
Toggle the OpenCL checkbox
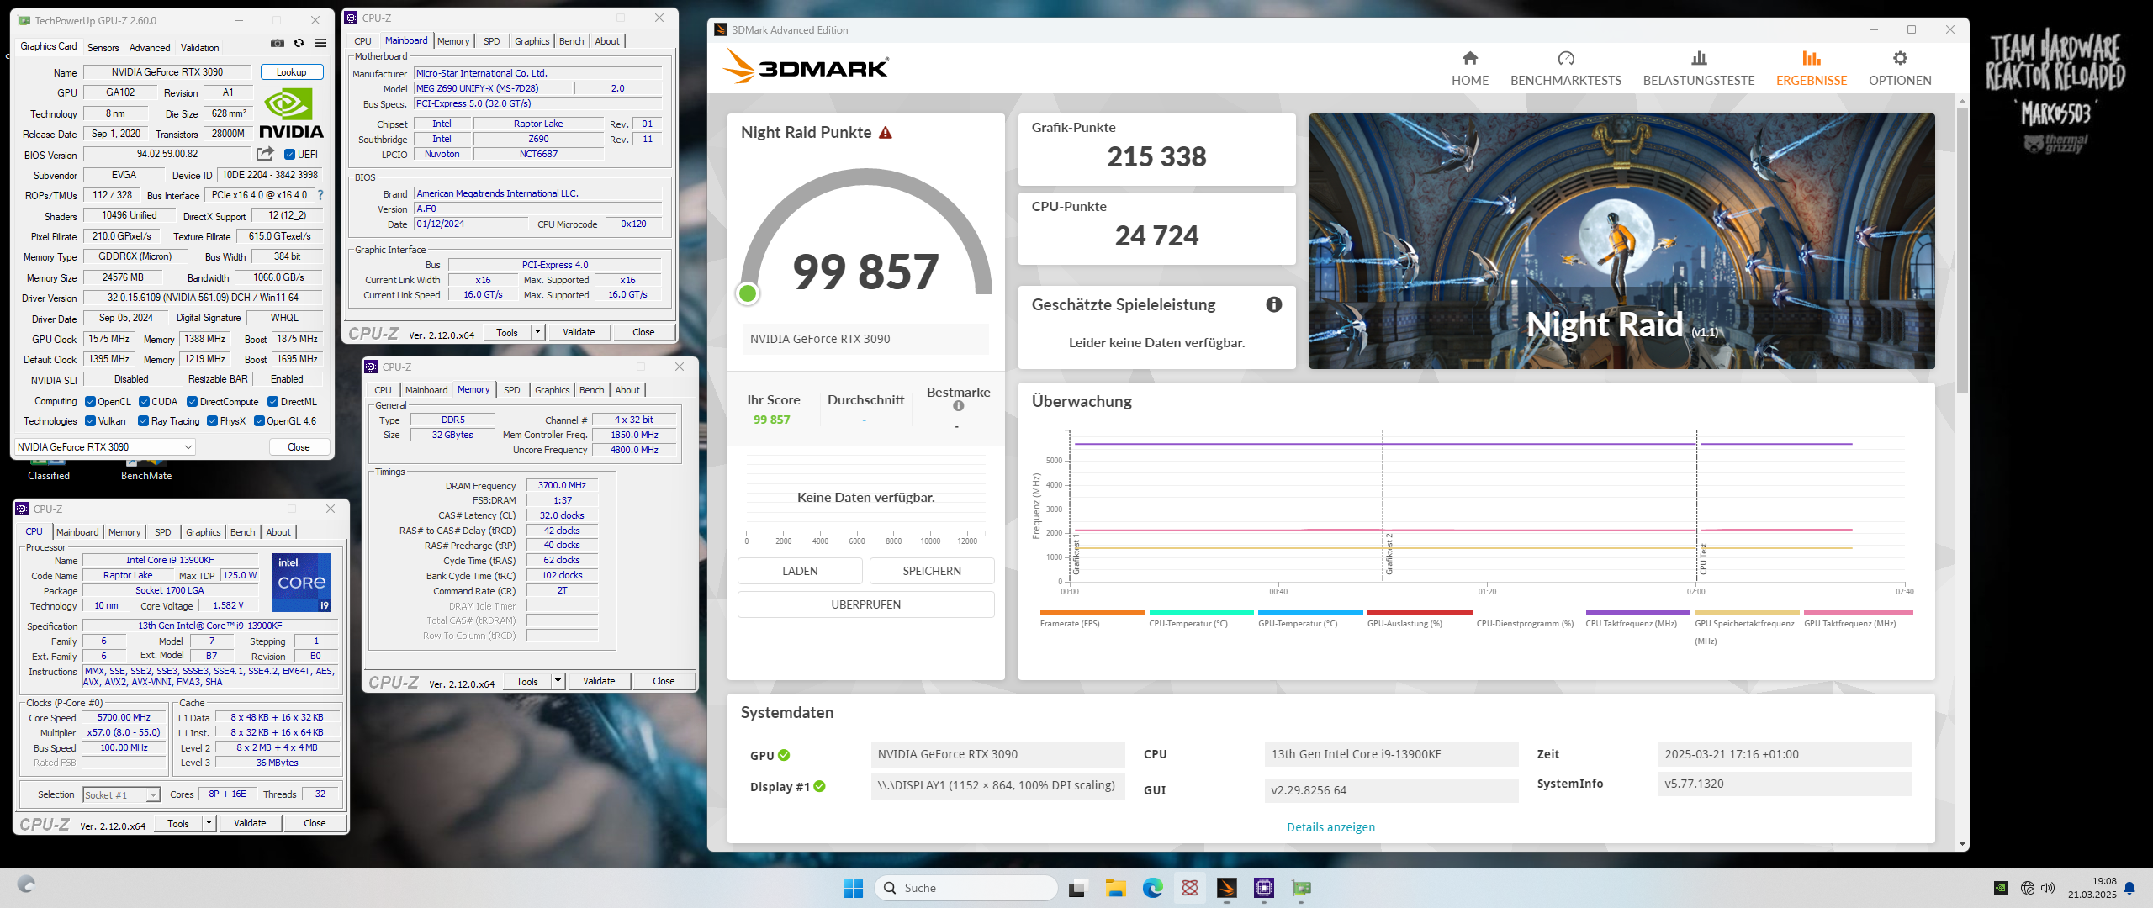[x=91, y=402]
